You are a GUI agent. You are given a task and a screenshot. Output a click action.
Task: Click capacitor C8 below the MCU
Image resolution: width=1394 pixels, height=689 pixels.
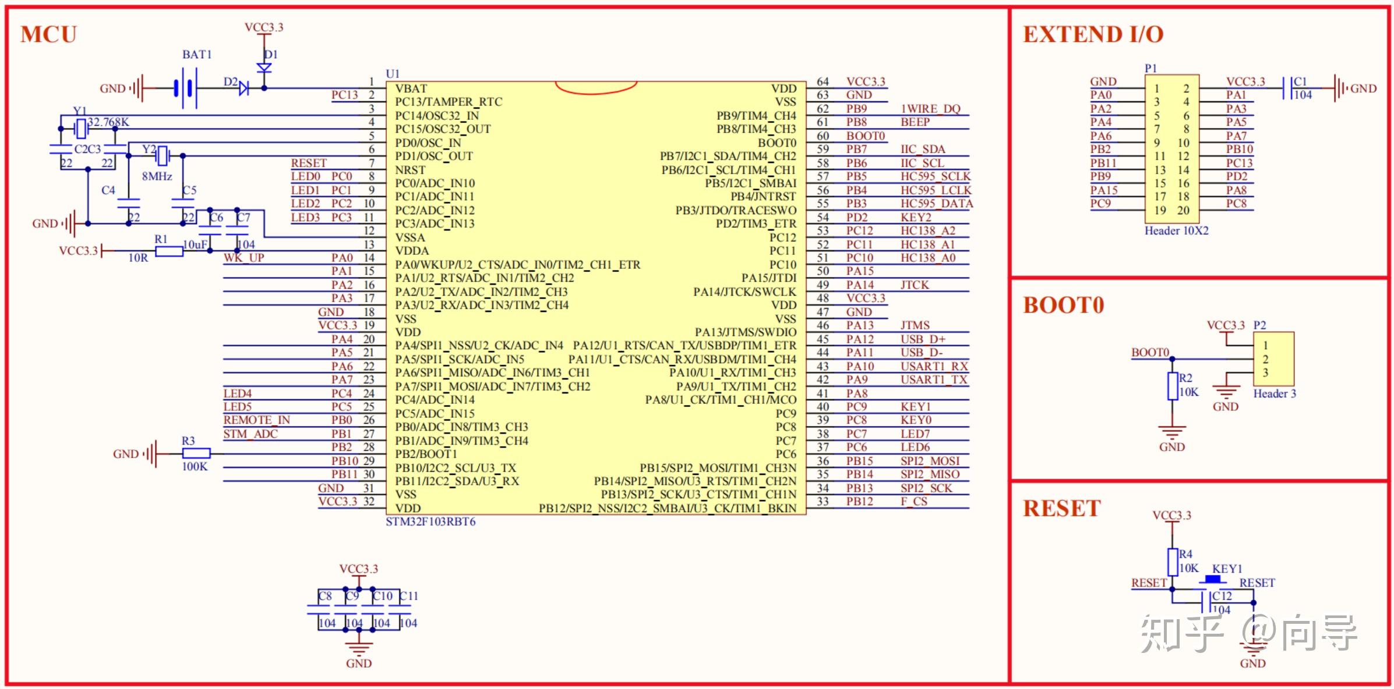coord(319,609)
